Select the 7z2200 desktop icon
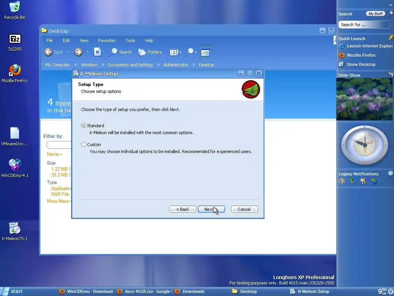The height and width of the screenshot is (296, 394). [15, 42]
